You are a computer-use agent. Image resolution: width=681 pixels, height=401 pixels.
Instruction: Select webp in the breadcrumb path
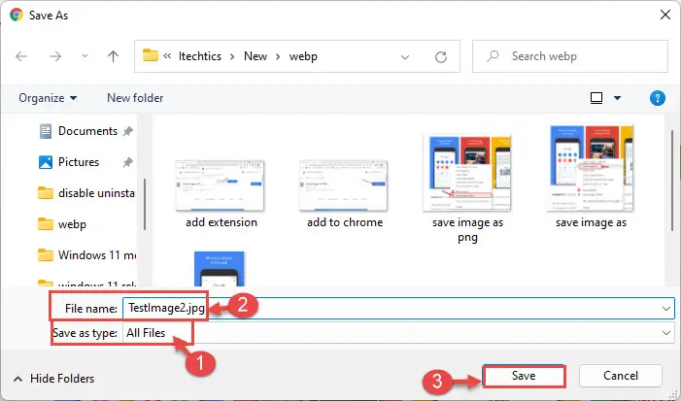click(x=303, y=56)
